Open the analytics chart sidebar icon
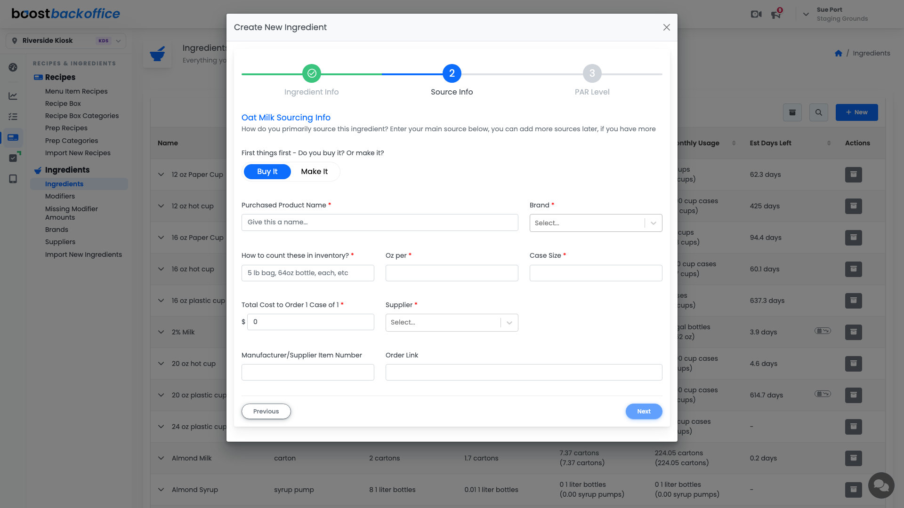Screen dimensions: 904x508 tap(13, 96)
